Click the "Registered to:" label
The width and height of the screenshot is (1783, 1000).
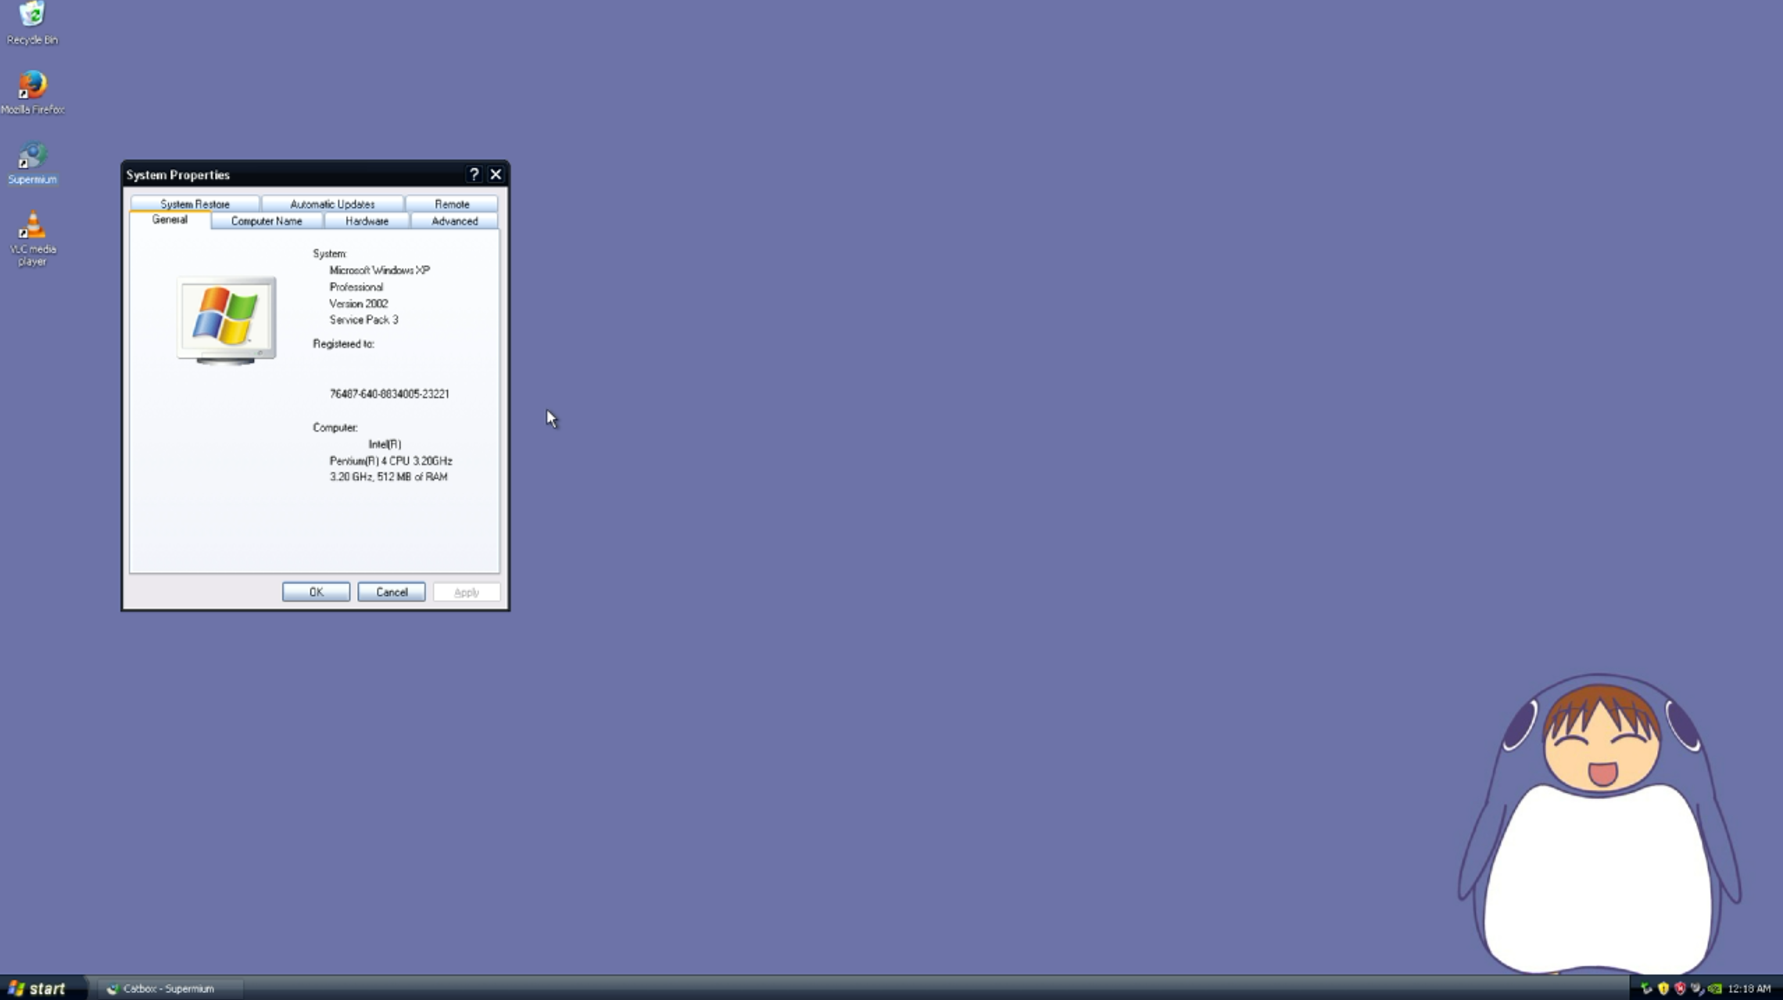[x=343, y=343]
